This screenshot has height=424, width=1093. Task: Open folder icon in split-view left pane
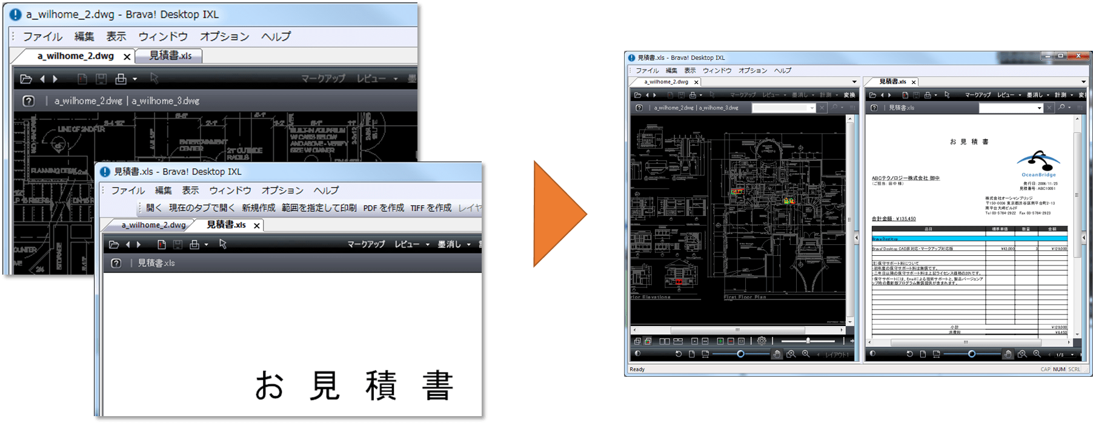tap(637, 95)
